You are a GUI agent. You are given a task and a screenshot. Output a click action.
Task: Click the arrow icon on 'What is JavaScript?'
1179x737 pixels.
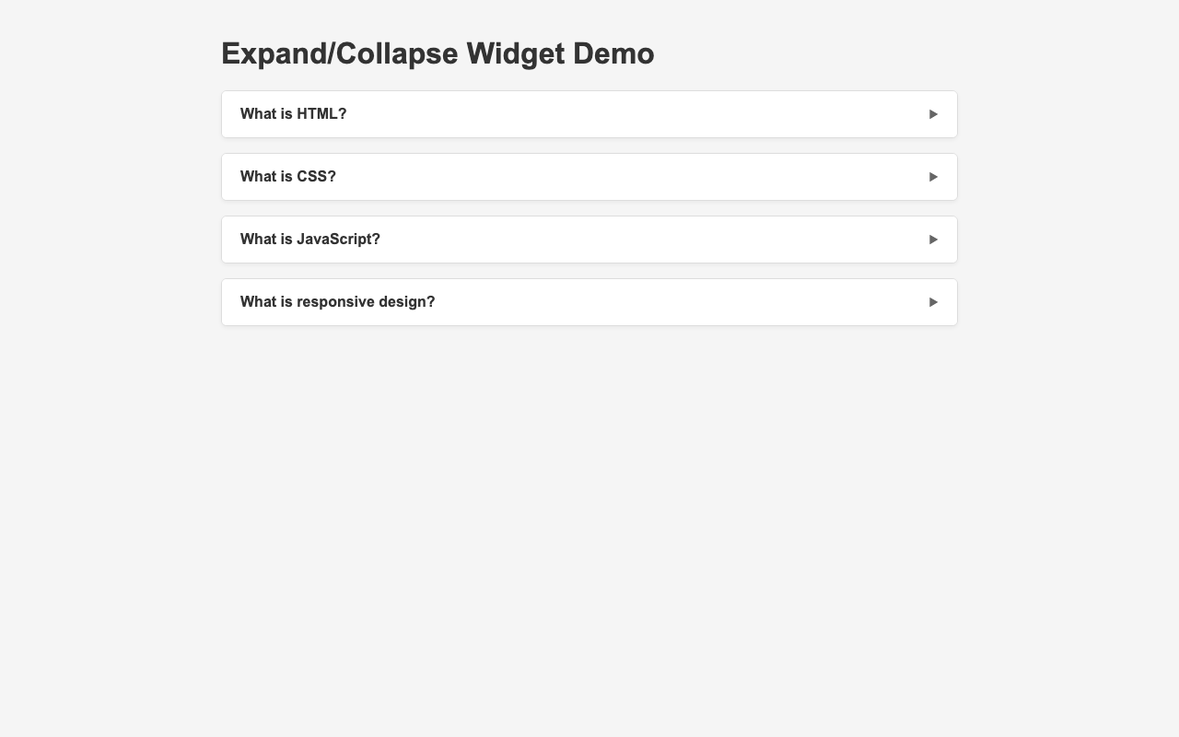933,239
